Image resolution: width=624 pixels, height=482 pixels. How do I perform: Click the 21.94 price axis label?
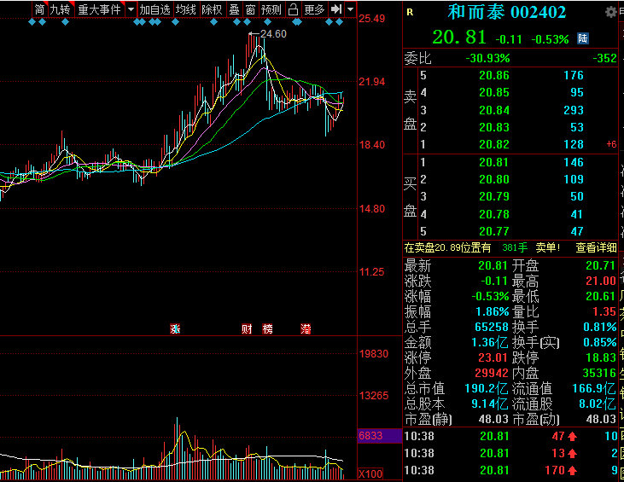coord(372,82)
